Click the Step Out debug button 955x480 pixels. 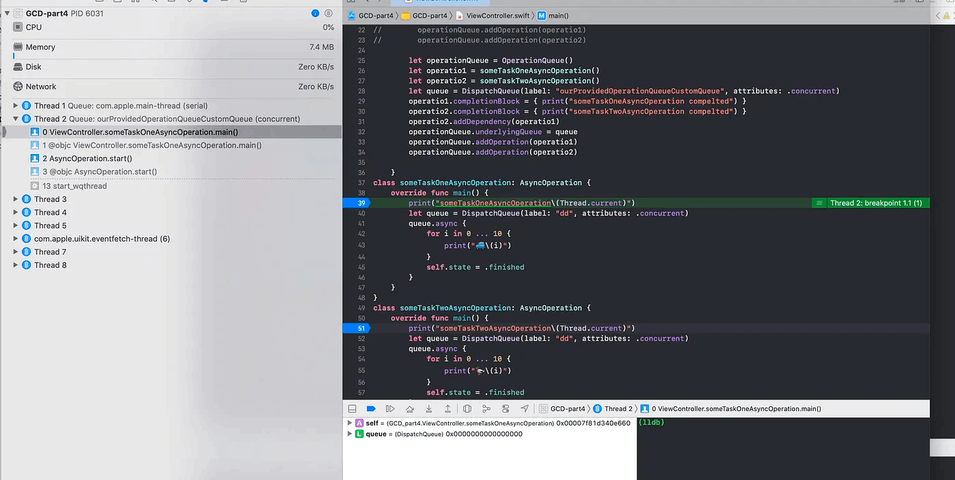pyautogui.click(x=447, y=408)
